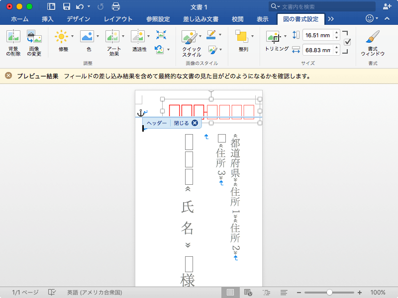398x298 pixels.
Task: Open the Corrections (修整) sun icon
Action: click(61, 36)
